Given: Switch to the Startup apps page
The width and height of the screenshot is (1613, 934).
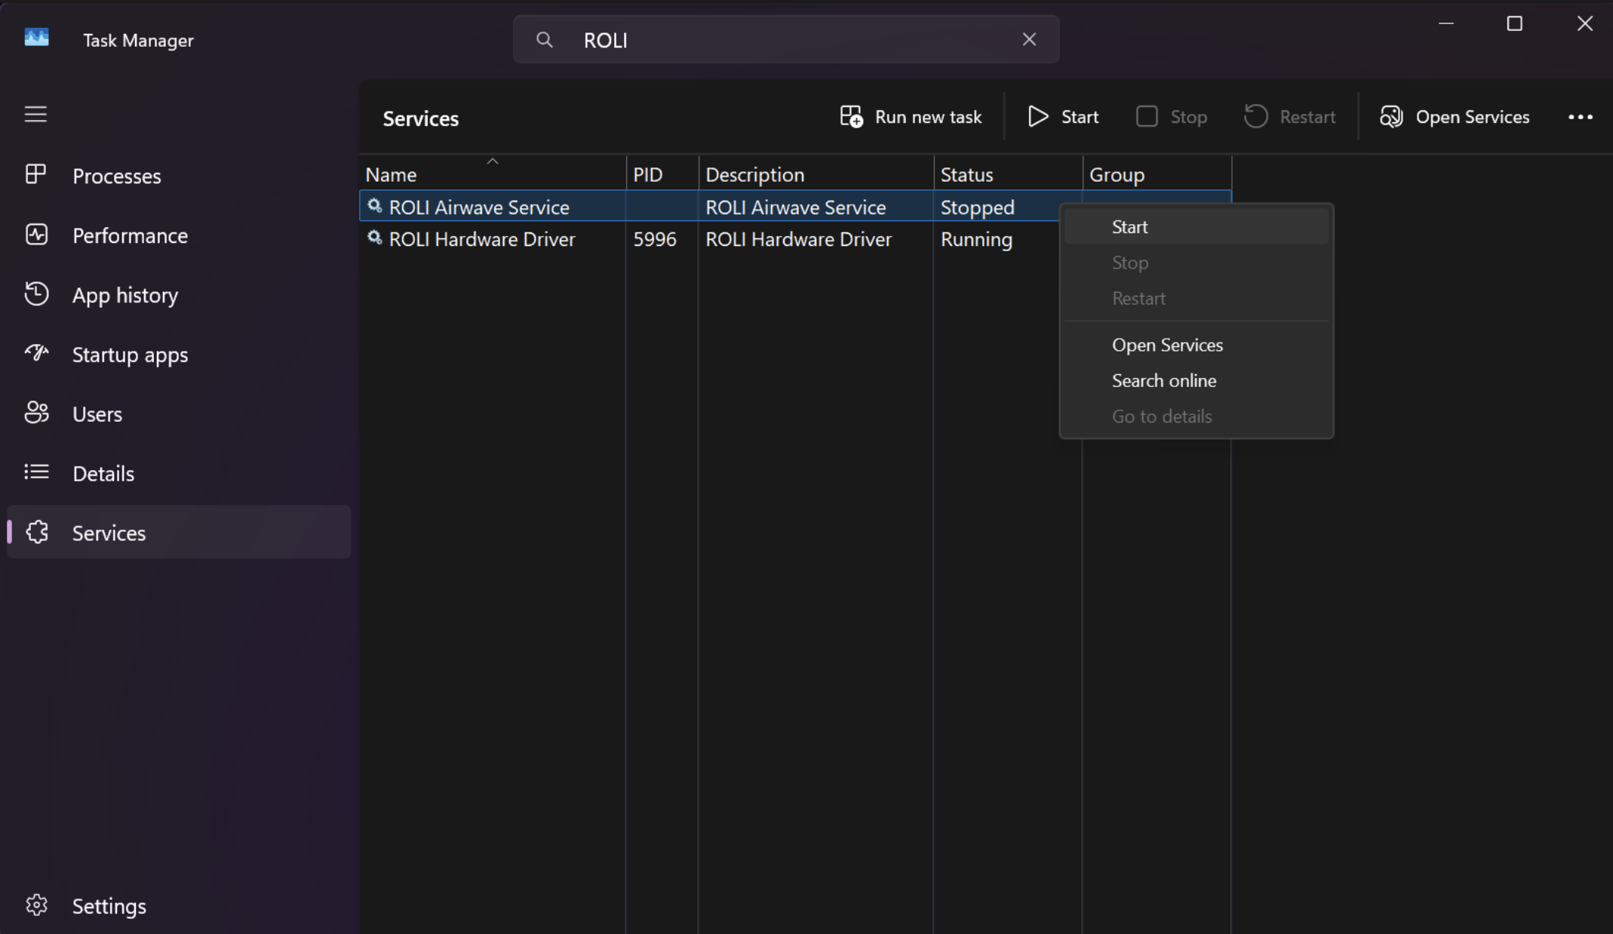Looking at the screenshot, I should pyautogui.click(x=130, y=355).
